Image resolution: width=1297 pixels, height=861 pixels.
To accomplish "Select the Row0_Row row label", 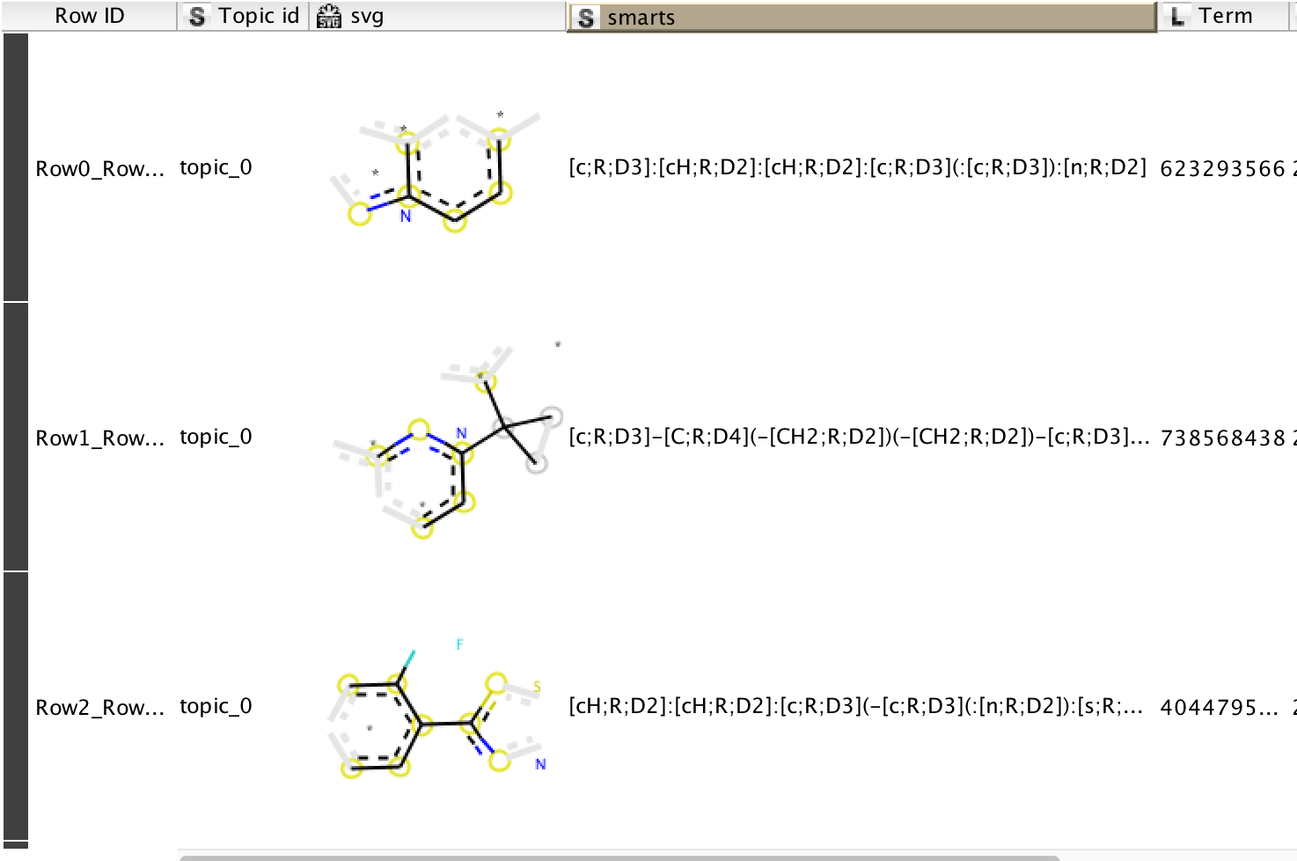I will (x=99, y=167).
